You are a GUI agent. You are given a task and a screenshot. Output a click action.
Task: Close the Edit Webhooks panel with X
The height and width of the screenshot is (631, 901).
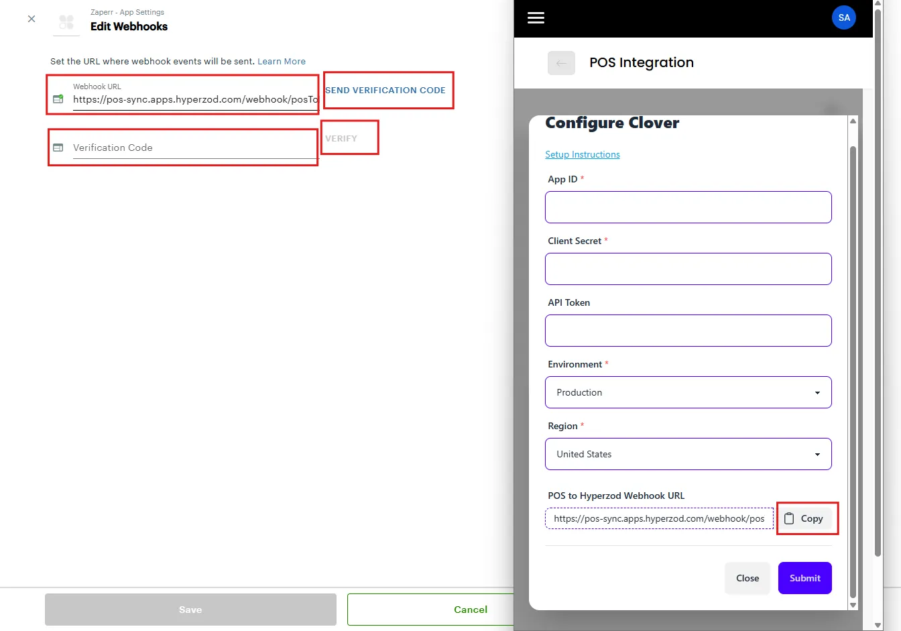coord(32,19)
